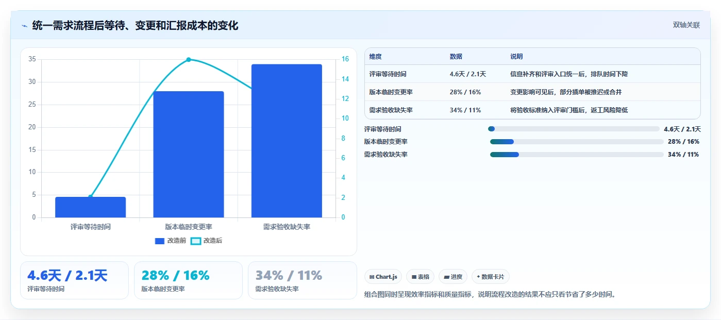Click the icon in 进度 tag
721x320 pixels.
tap(446, 277)
